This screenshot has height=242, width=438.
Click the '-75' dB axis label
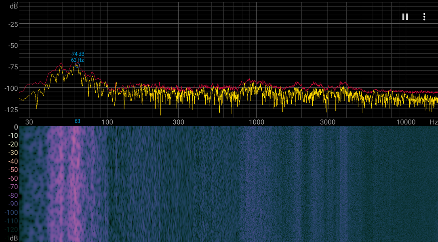pyautogui.click(x=13, y=67)
